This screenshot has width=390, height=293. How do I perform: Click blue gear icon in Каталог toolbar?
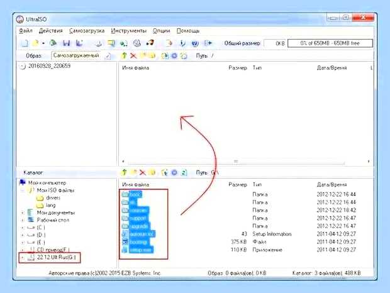click(174, 172)
